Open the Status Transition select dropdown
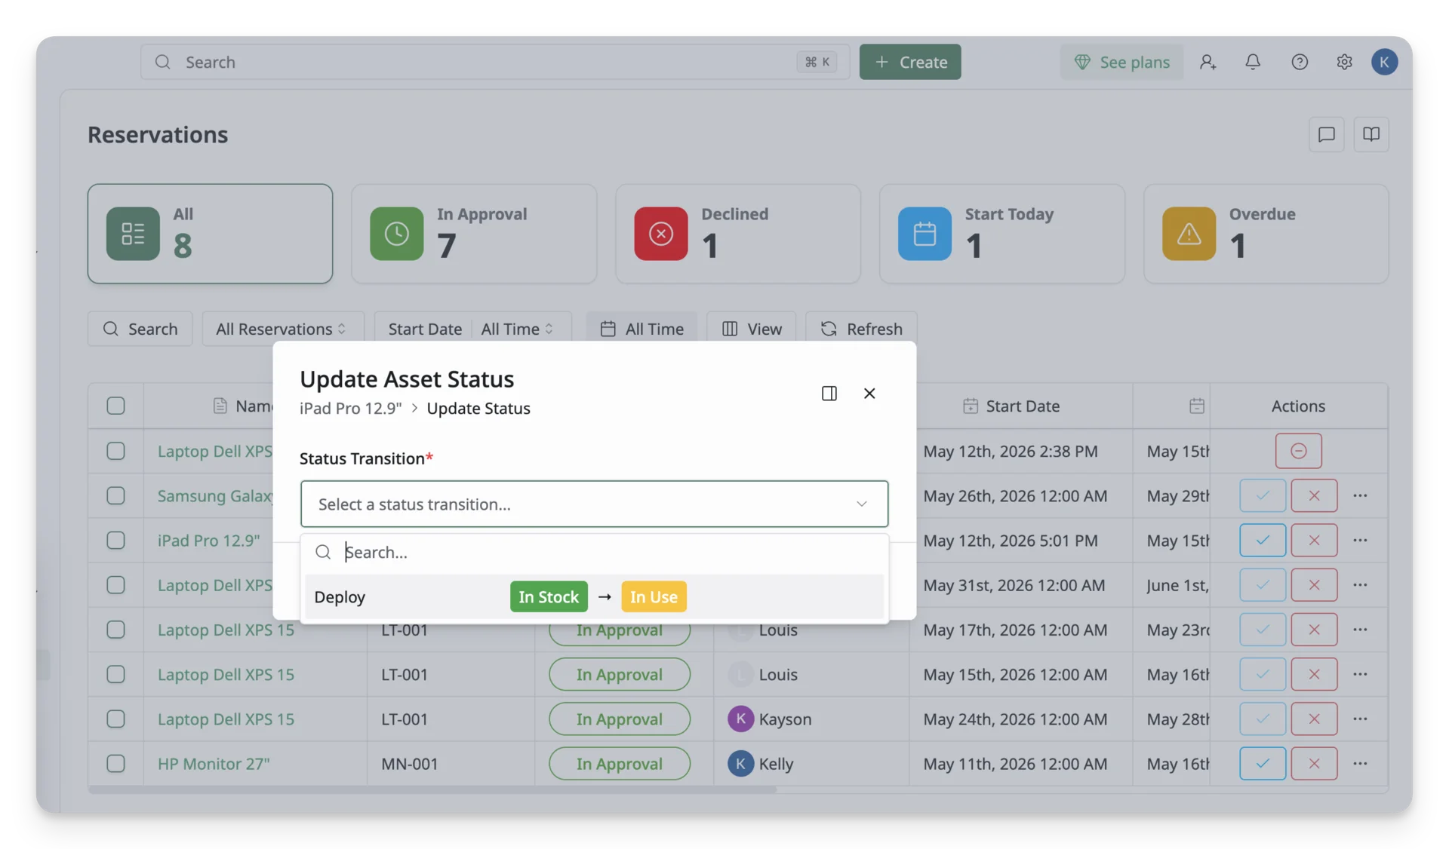This screenshot has width=1449, height=849. [594, 504]
